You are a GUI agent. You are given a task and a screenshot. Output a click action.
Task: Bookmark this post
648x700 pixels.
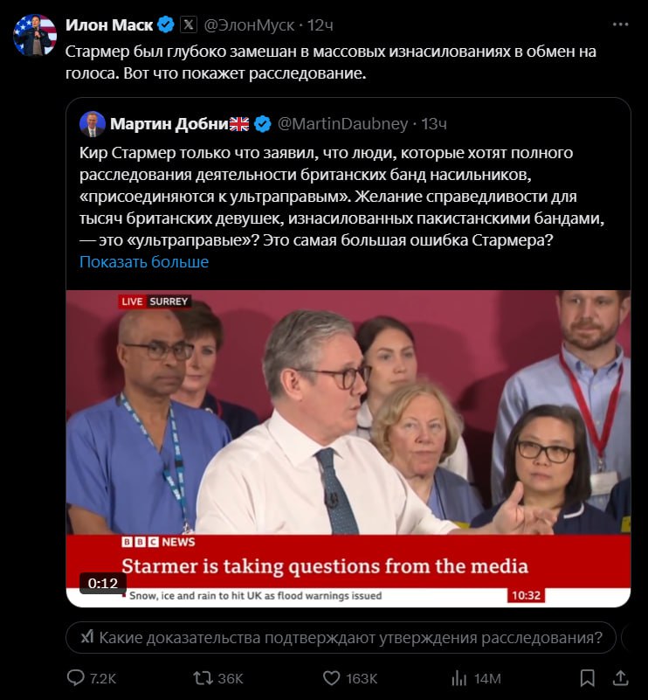click(x=588, y=678)
